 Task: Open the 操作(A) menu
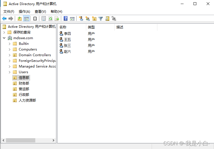[24, 12]
